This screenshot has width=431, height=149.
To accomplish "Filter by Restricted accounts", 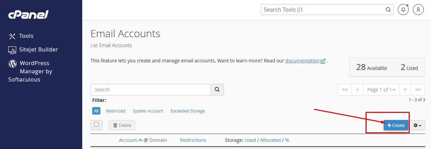I will point(116,111).
